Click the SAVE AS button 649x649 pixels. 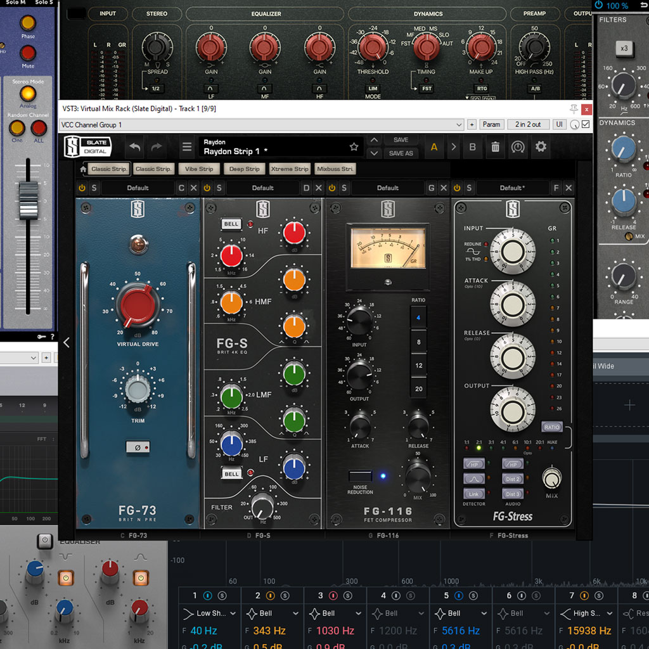coord(401,153)
